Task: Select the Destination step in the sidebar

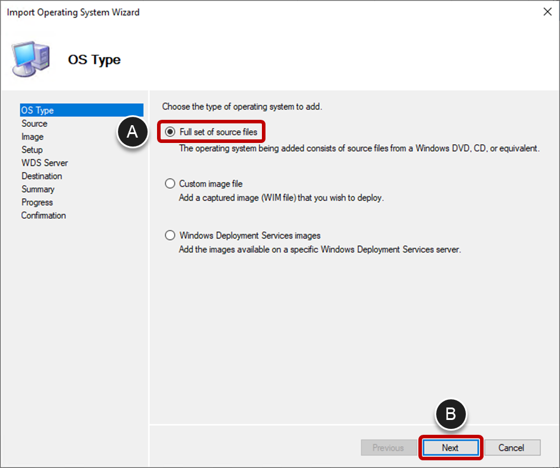Action: [41, 176]
